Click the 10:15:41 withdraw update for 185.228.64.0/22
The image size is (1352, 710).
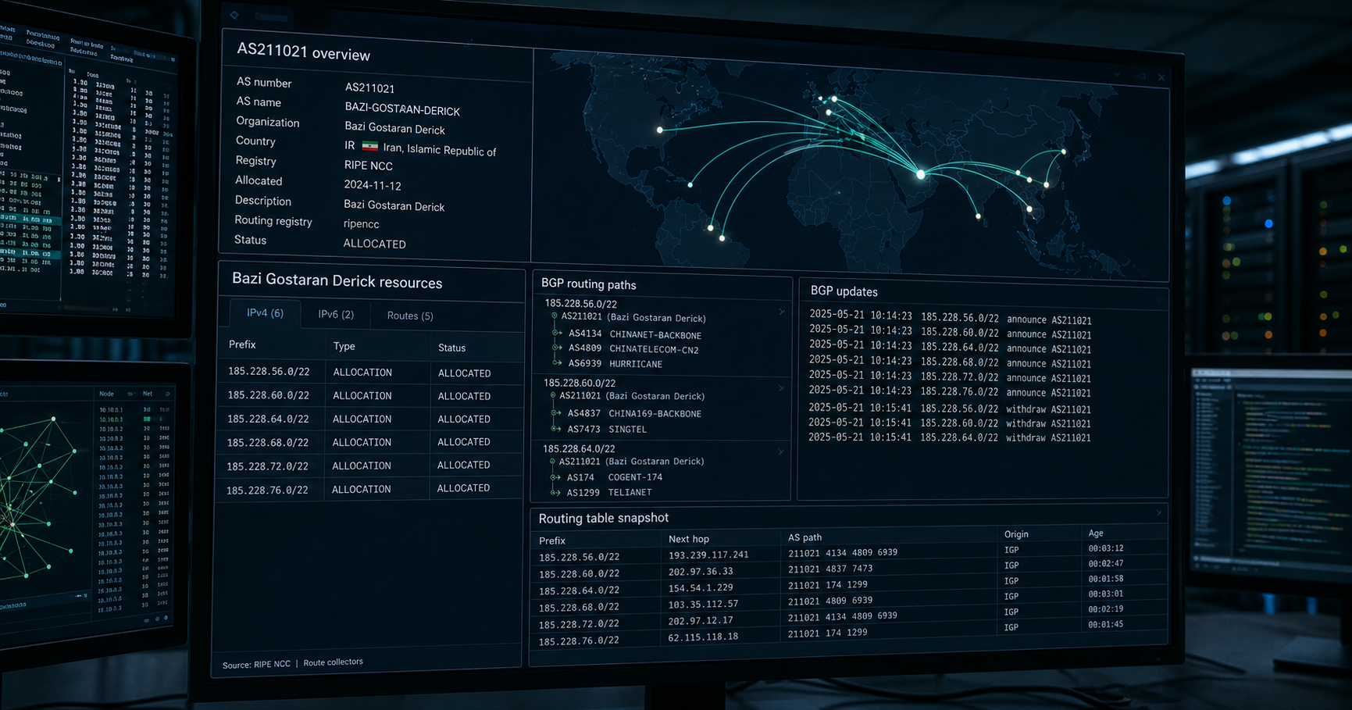[x=950, y=437]
